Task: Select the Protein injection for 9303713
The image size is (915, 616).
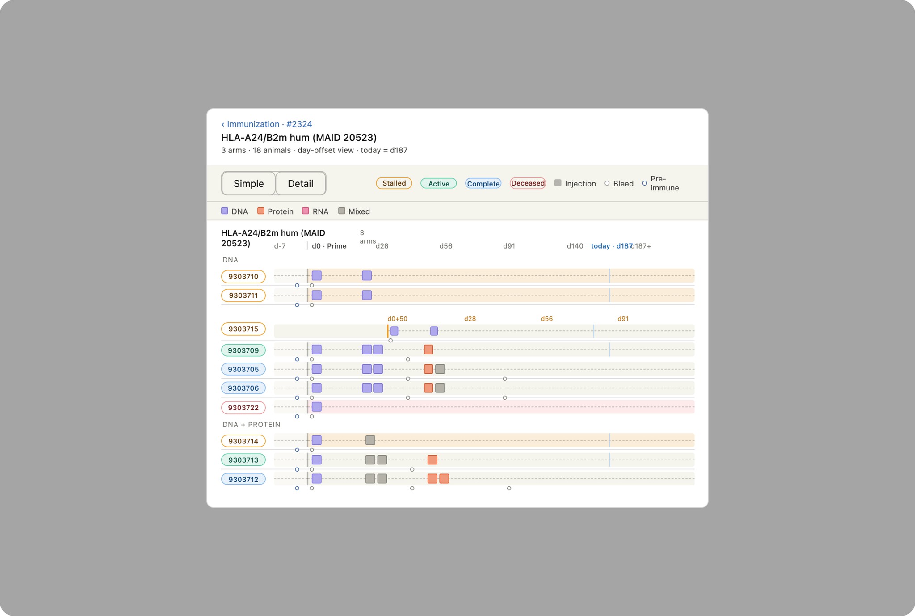Action: pyautogui.click(x=432, y=460)
